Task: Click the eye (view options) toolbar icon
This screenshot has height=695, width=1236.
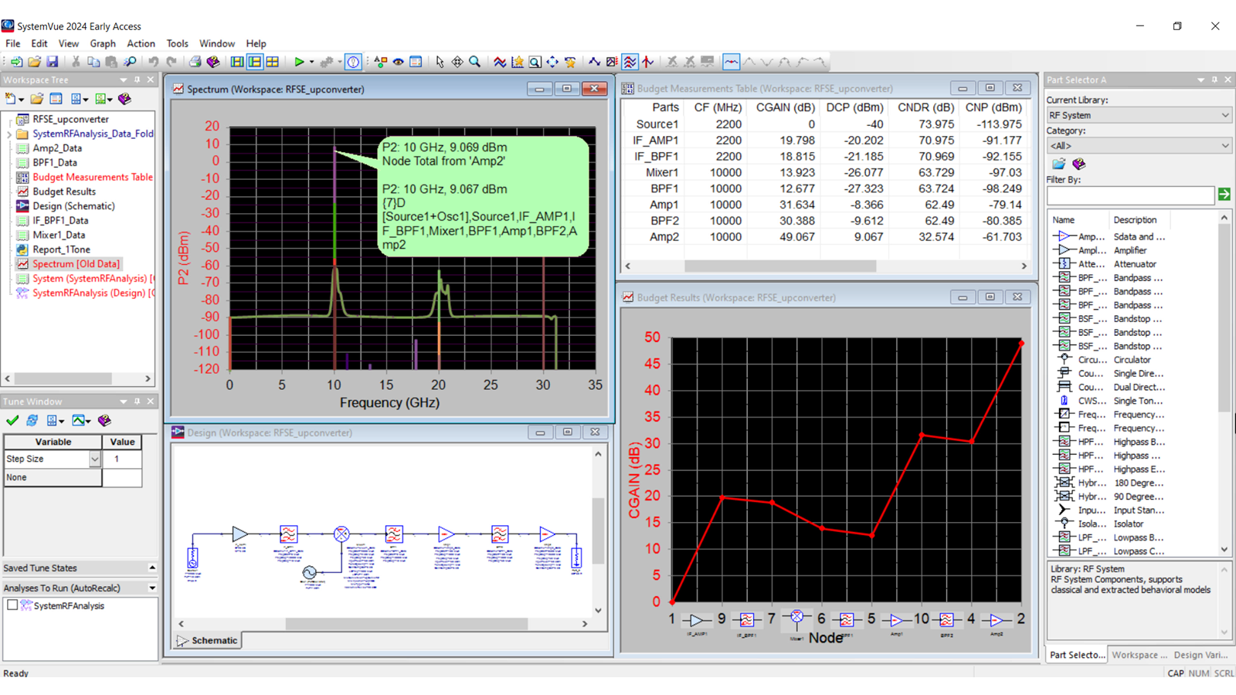Action: tap(397, 63)
